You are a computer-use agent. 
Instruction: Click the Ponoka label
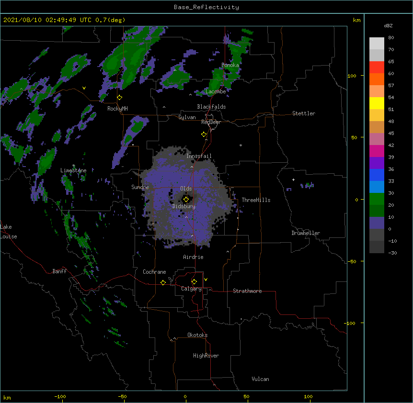coord(230,65)
